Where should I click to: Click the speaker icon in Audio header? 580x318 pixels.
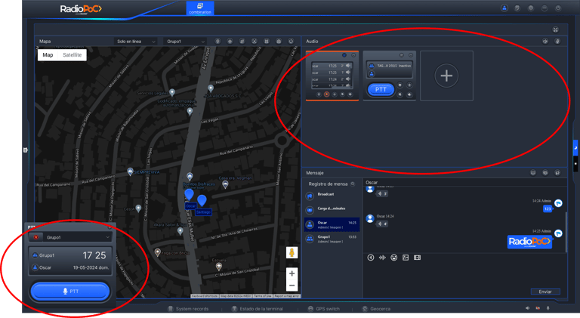tap(545, 41)
